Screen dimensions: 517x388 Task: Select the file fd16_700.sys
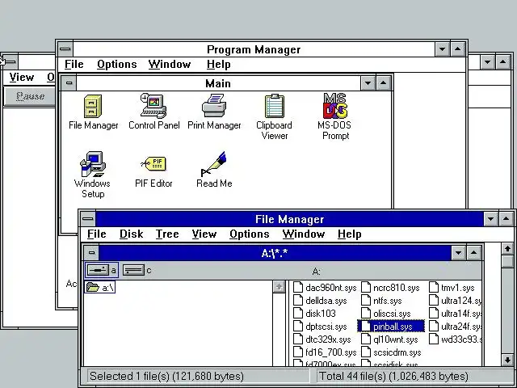pyautogui.click(x=325, y=352)
